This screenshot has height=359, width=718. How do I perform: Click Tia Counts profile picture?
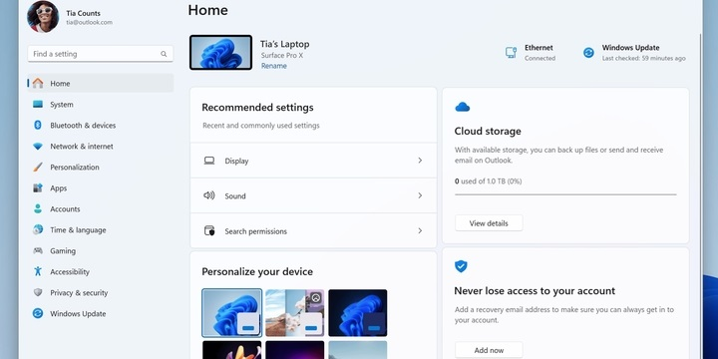43,17
